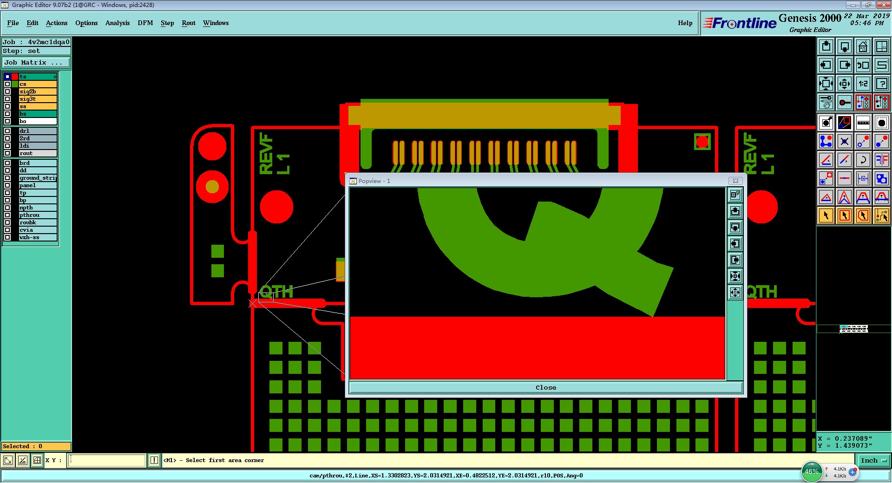Open the Actions menu

click(x=57, y=23)
